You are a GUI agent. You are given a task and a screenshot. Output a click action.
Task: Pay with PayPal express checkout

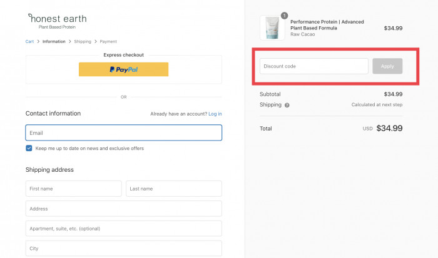click(x=123, y=69)
